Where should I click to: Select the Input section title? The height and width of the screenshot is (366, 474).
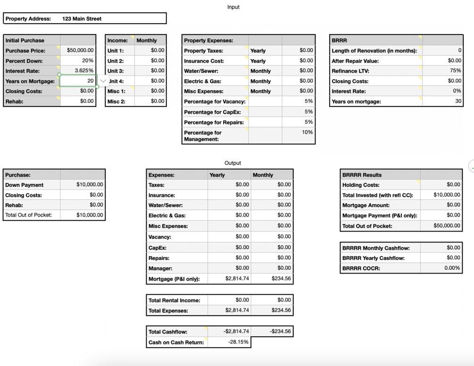click(x=233, y=7)
